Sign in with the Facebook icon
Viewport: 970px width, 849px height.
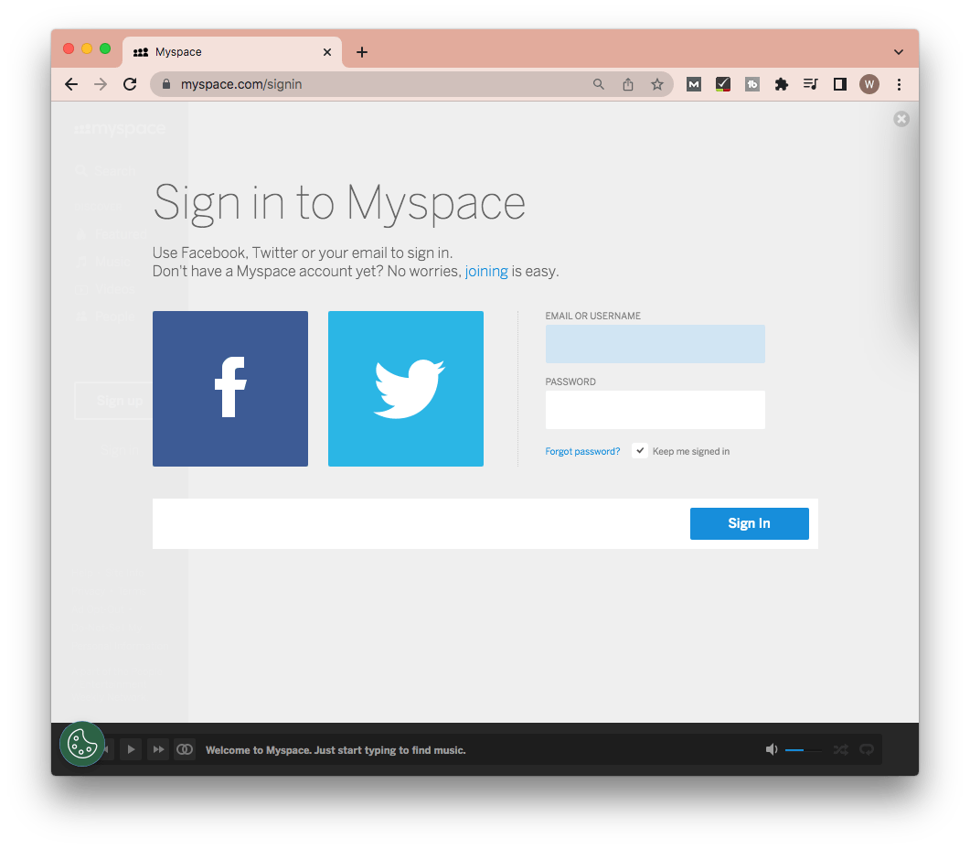pos(229,388)
